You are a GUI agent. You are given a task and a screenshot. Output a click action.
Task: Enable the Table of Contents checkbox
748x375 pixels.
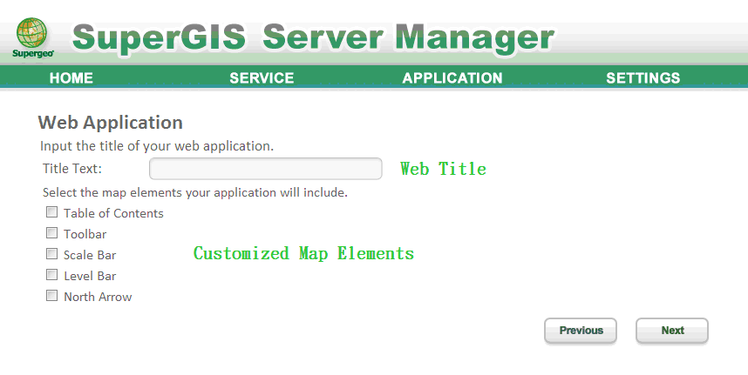[52, 212]
